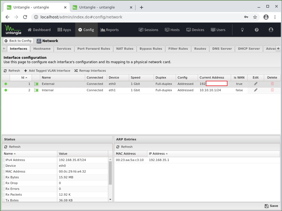Add a Tagged VLAN Interface
The width and height of the screenshot is (282, 211).
[x=47, y=71]
